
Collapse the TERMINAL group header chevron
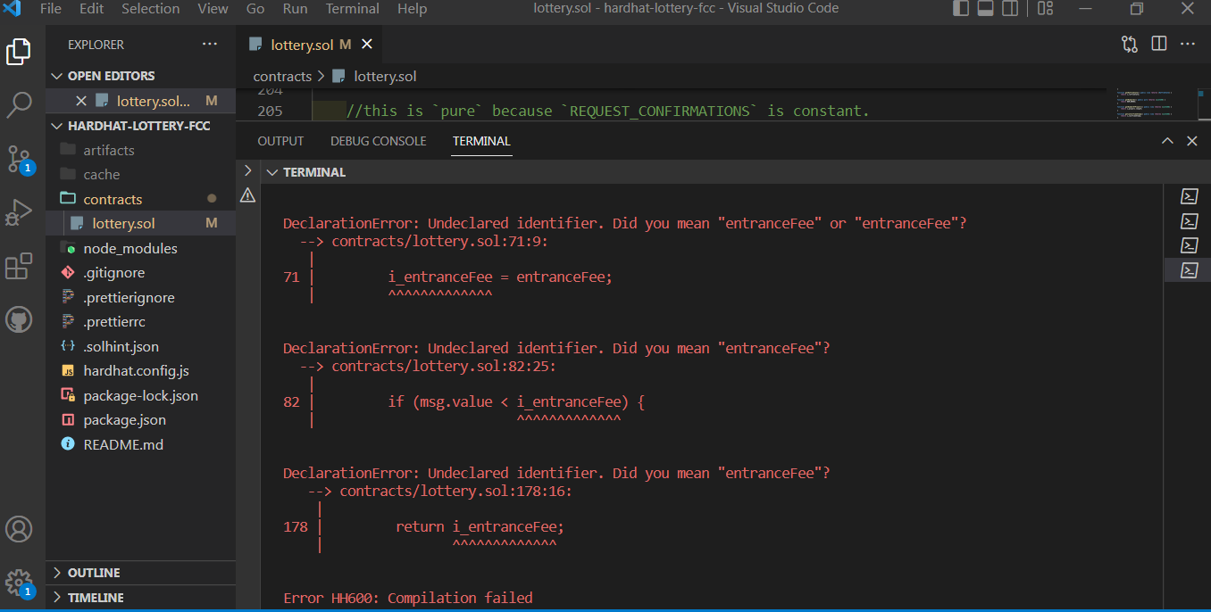271,172
